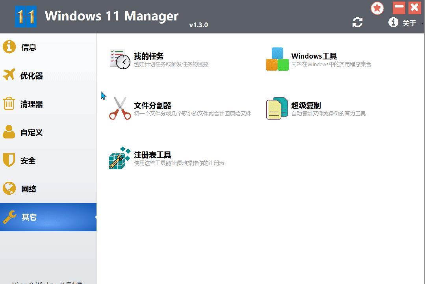Switch to the 信息 tab label
This screenshot has width=425, height=284.
click(x=29, y=47)
